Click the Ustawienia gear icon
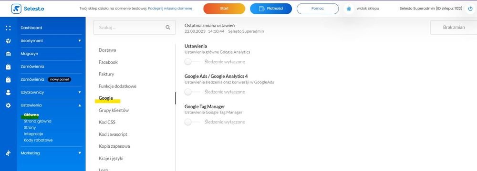 (x=8, y=105)
